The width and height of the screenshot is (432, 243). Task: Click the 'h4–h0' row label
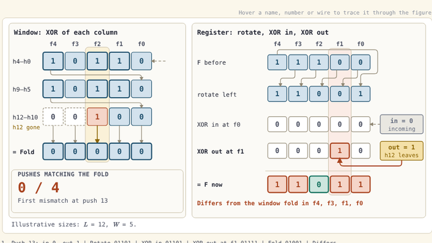pos(22,61)
